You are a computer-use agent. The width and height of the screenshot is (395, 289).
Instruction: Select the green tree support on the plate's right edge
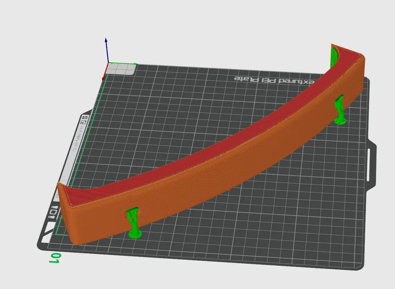(339, 110)
